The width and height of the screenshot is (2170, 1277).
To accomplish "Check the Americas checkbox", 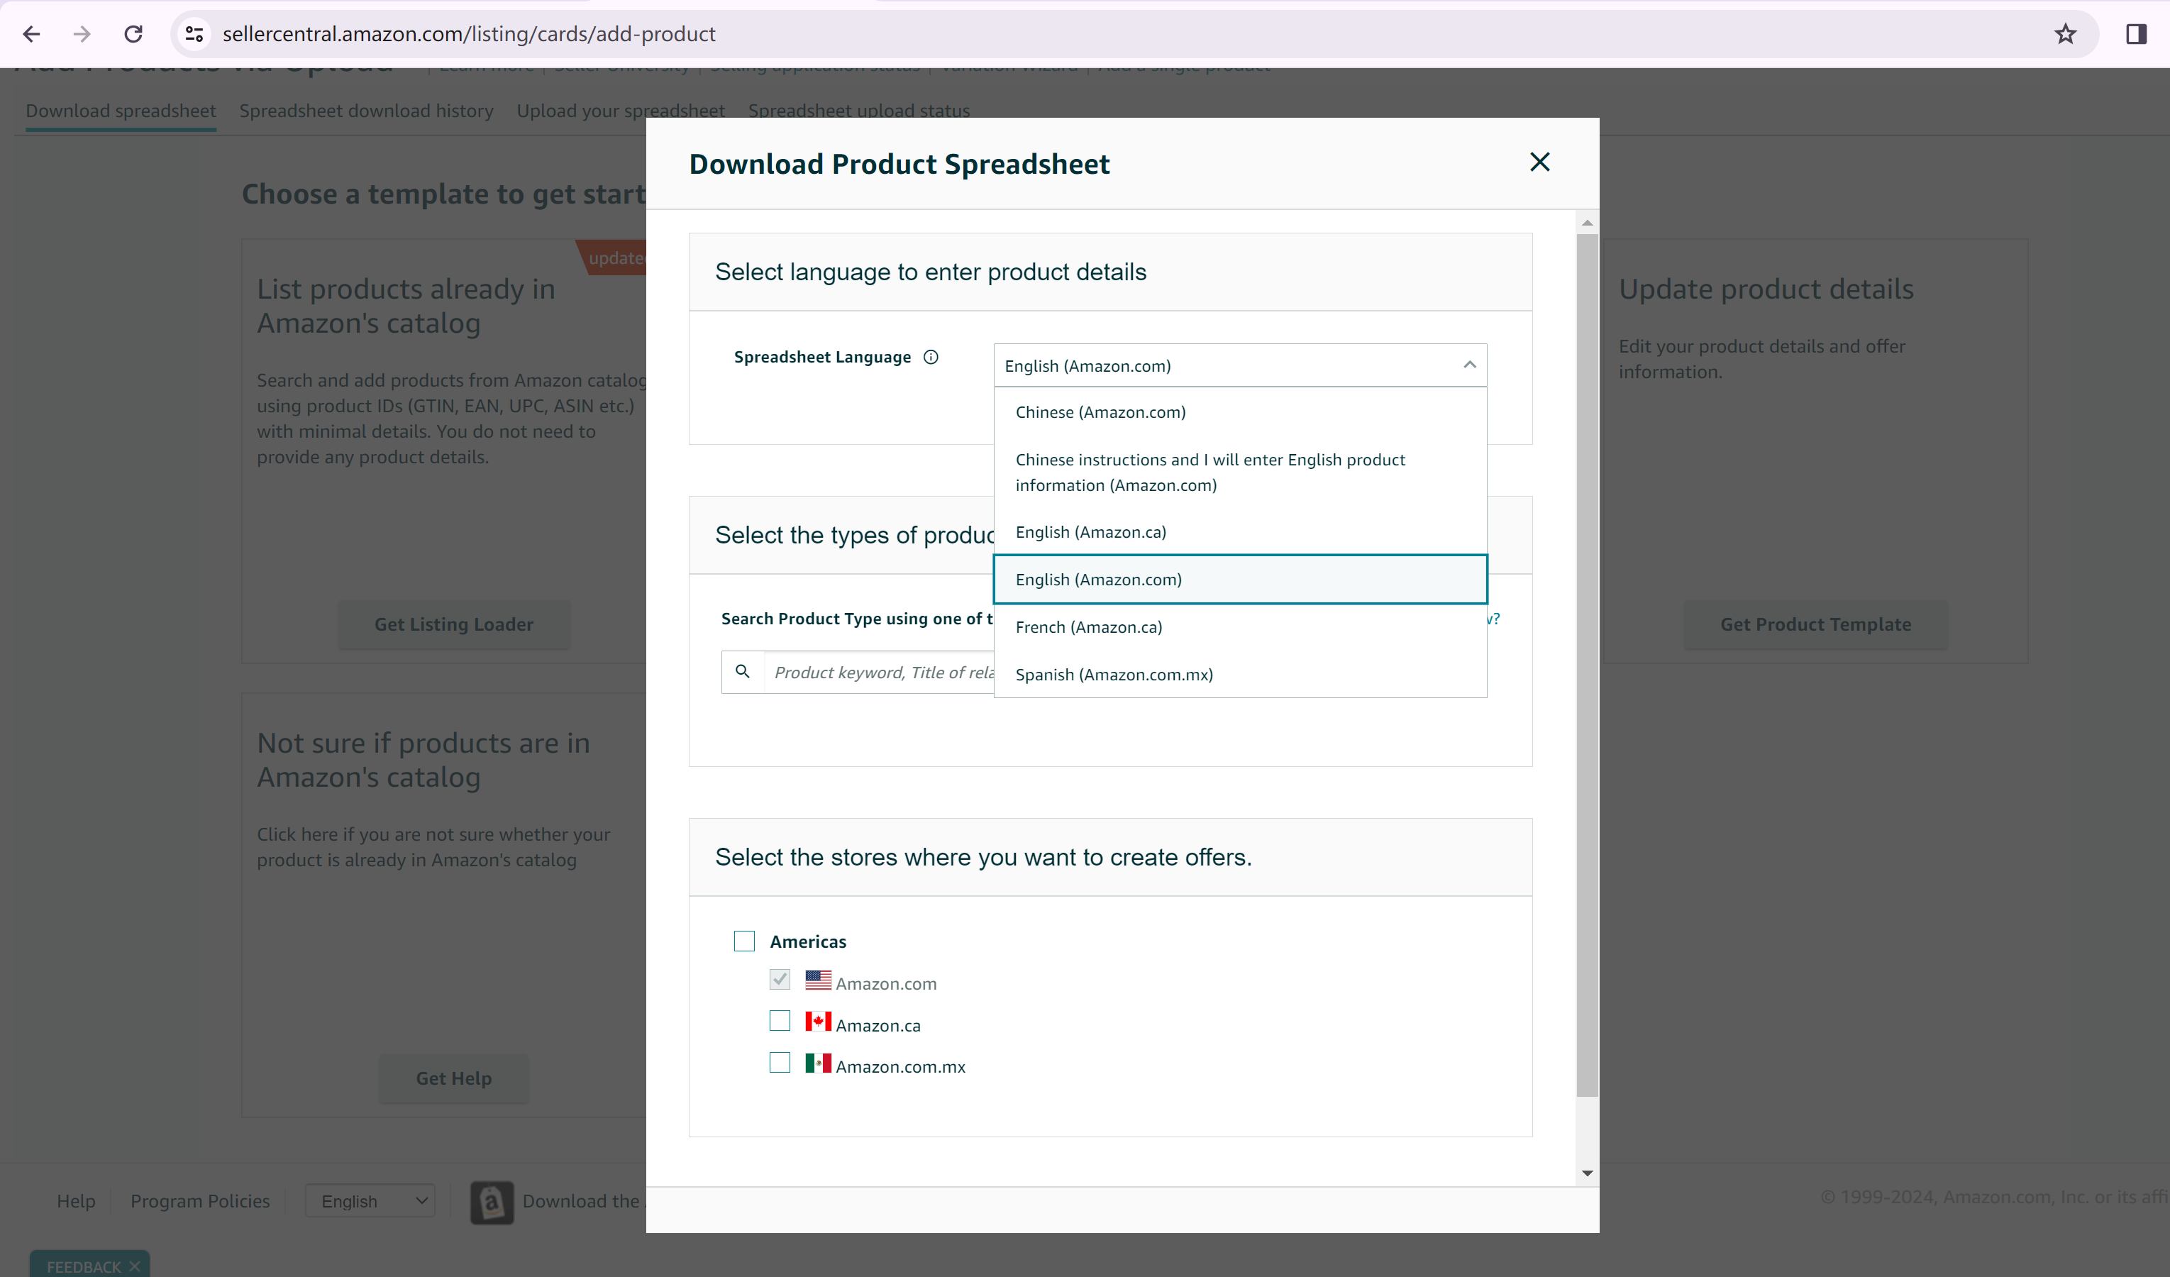I will 744,940.
